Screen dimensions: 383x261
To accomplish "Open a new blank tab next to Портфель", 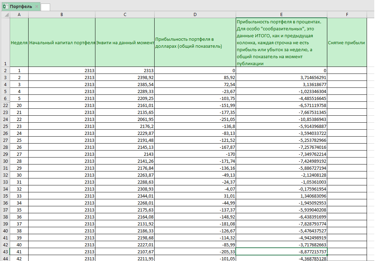I will [45, 7].
